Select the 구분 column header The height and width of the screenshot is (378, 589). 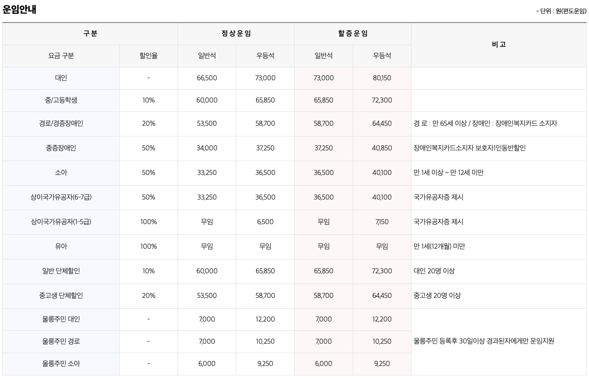coord(90,33)
